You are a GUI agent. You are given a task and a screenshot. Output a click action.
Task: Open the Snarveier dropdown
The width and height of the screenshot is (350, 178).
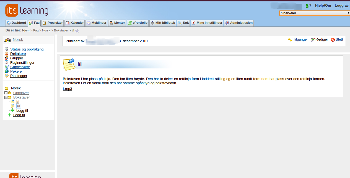[x=314, y=13]
